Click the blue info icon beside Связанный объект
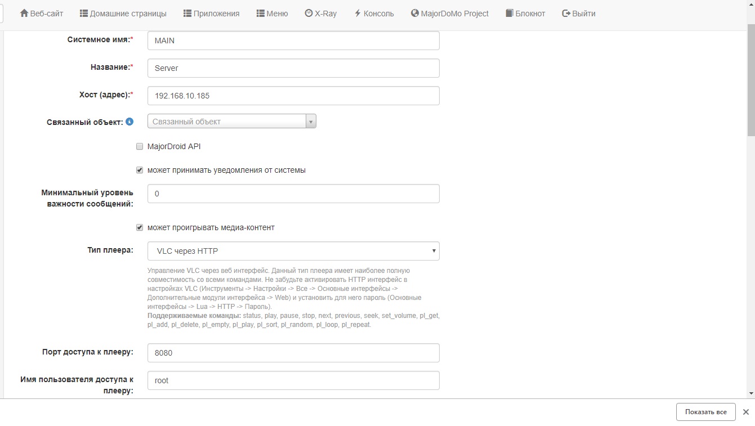The height and width of the screenshot is (426, 755). click(x=129, y=122)
